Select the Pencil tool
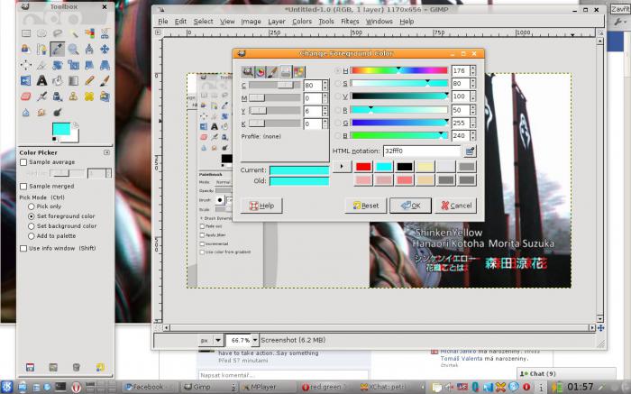 (89, 80)
